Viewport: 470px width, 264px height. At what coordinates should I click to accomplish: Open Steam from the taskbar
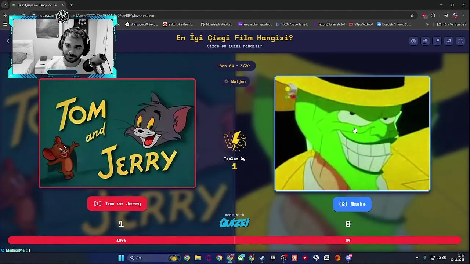262,258
